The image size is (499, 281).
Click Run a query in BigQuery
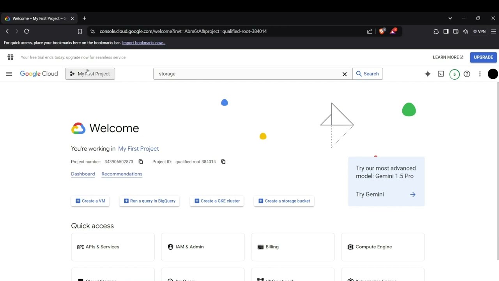[150, 201]
